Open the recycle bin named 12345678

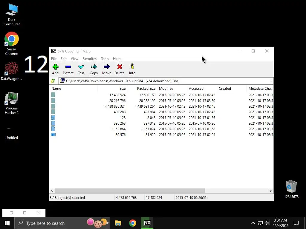tap(291, 189)
